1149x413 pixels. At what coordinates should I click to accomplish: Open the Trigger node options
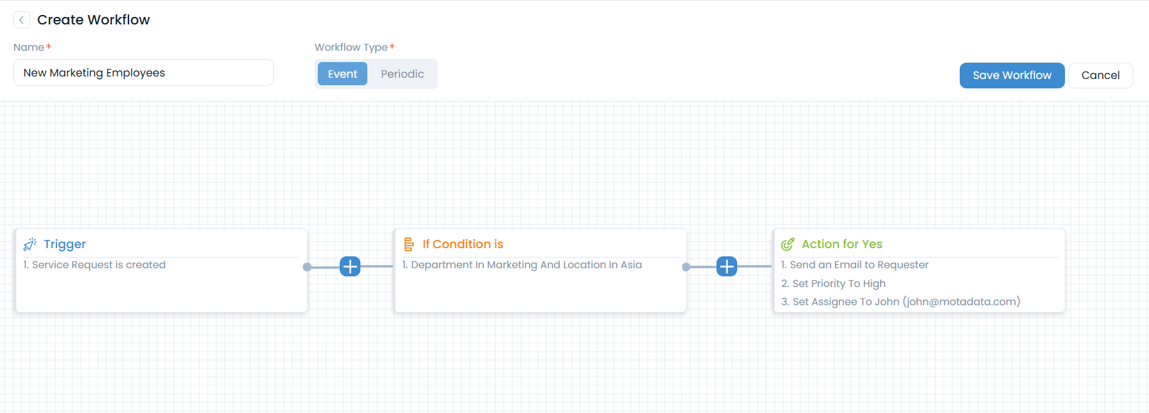(x=162, y=270)
